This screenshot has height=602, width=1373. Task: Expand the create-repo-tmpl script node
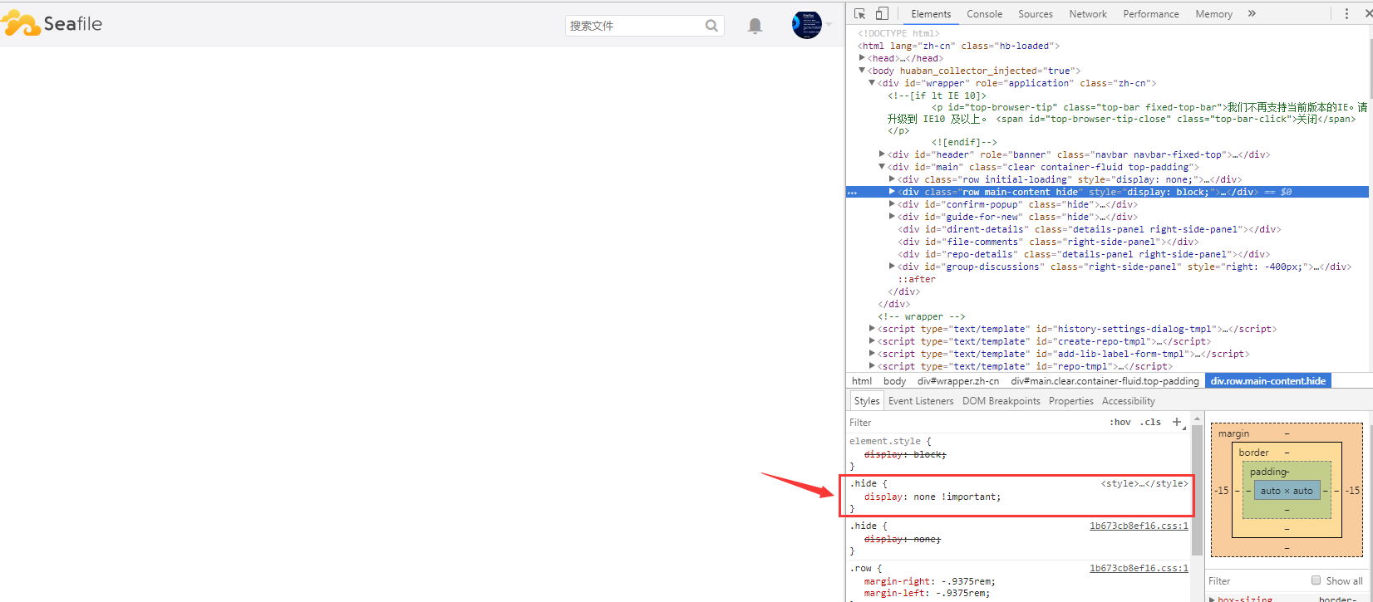tap(872, 341)
